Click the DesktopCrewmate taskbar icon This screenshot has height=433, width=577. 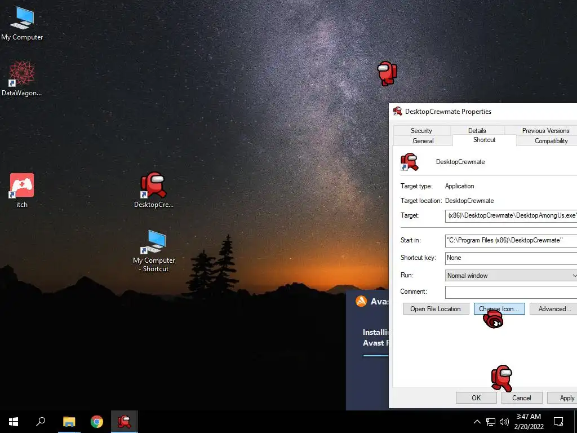tap(125, 422)
